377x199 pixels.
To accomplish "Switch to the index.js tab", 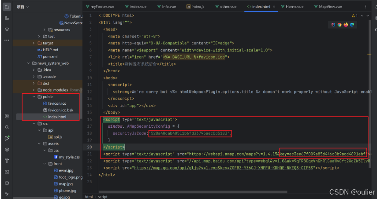I will pos(195,7).
